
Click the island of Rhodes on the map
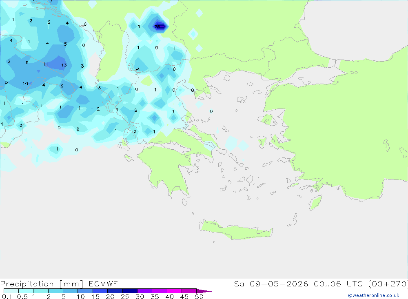[x=315, y=202]
